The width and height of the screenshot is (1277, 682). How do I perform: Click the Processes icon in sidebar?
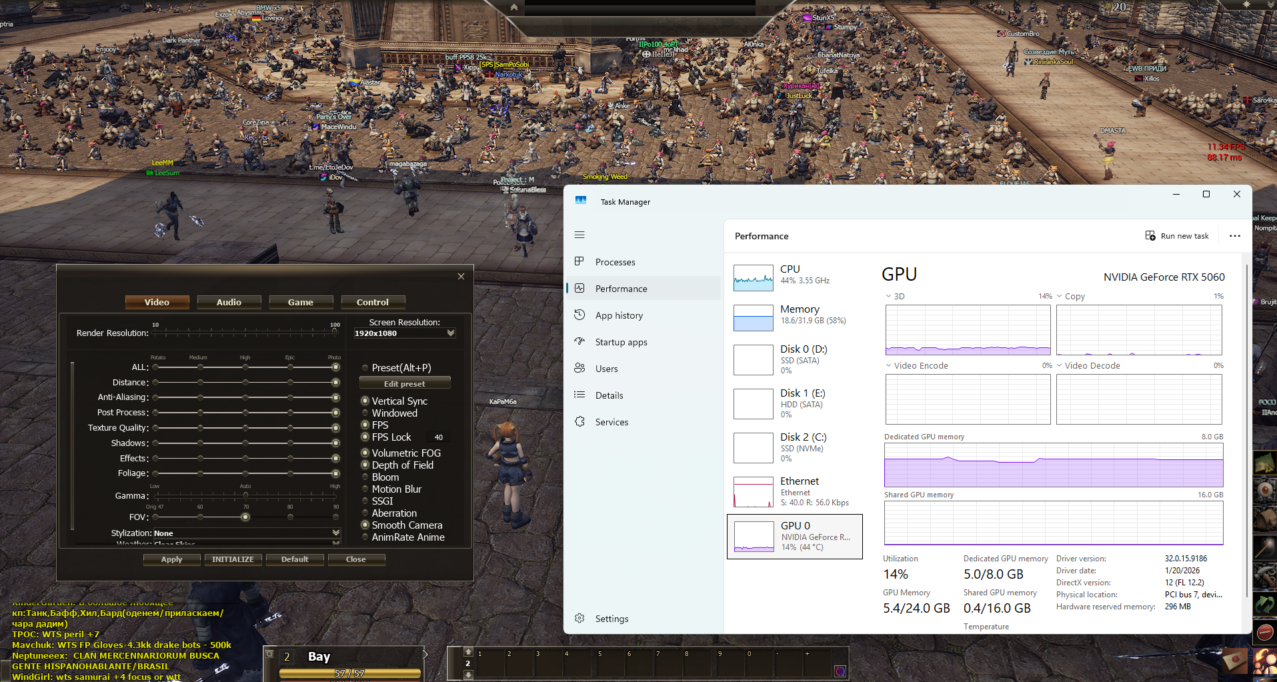[x=579, y=261]
